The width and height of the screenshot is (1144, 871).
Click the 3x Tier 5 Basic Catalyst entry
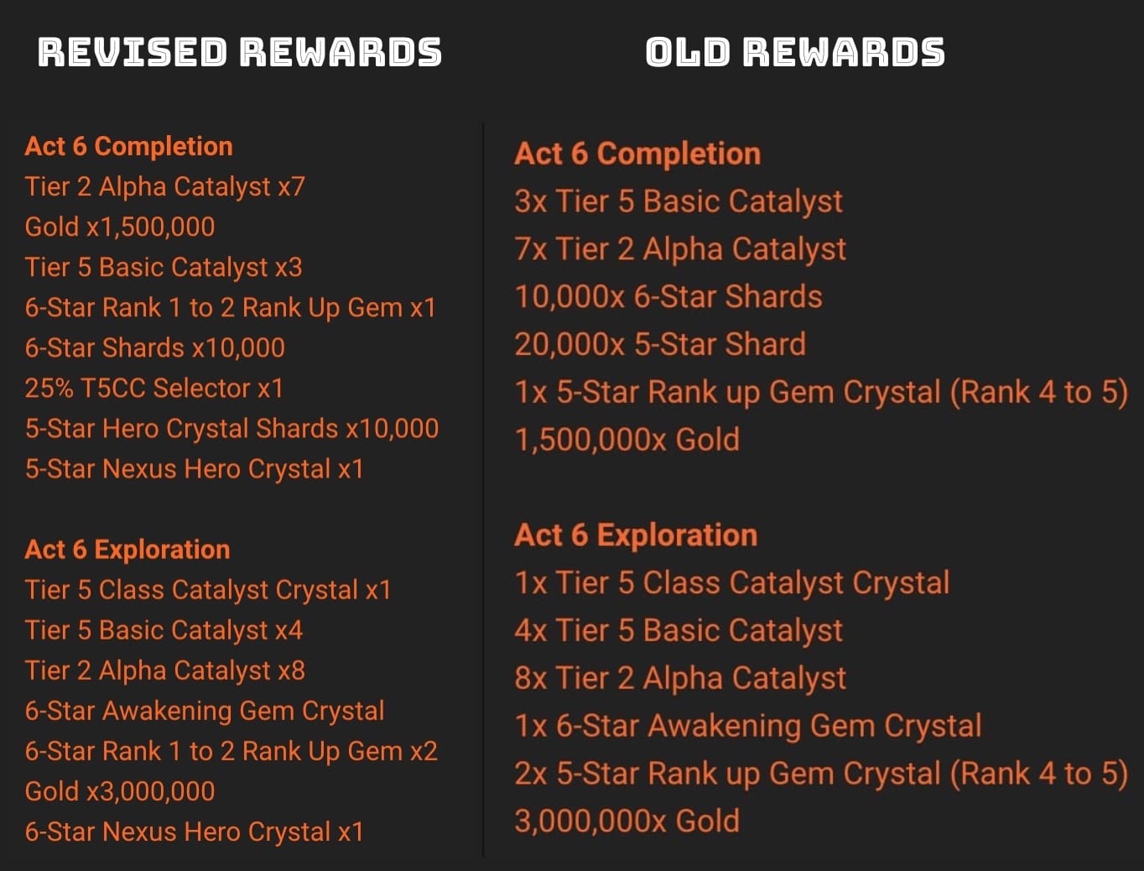[679, 201]
